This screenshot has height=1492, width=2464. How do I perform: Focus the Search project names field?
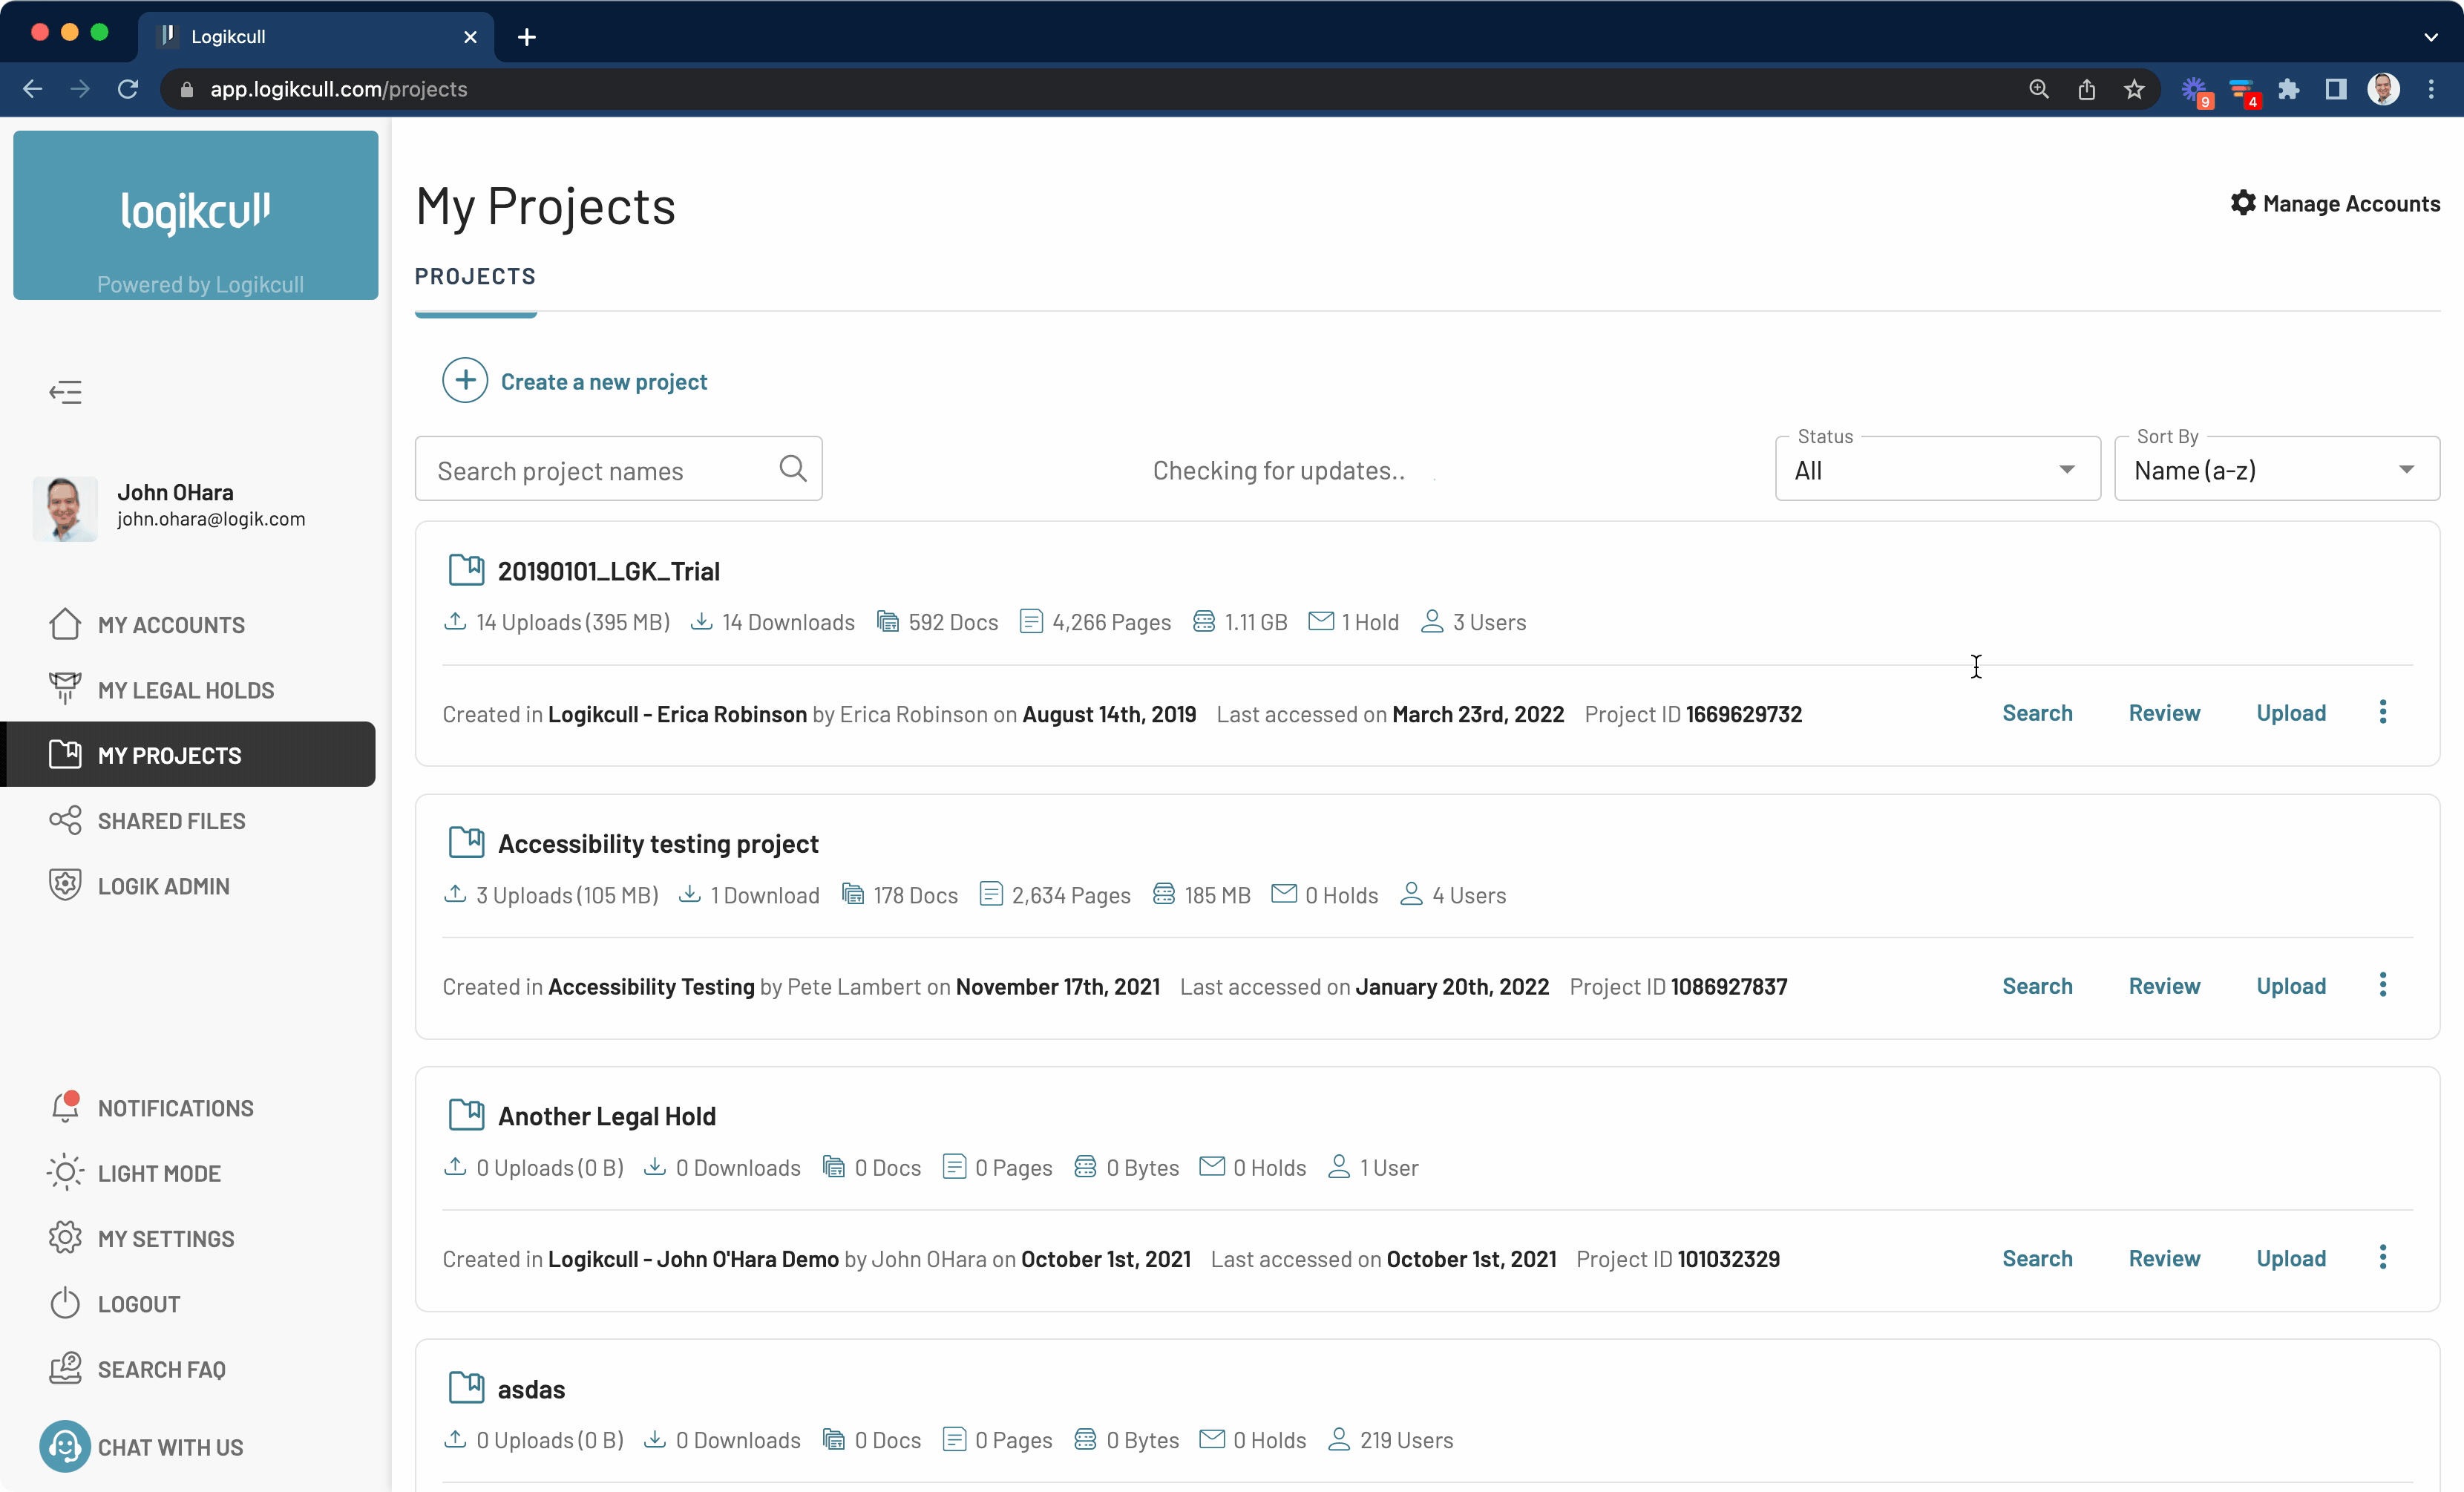(619, 469)
